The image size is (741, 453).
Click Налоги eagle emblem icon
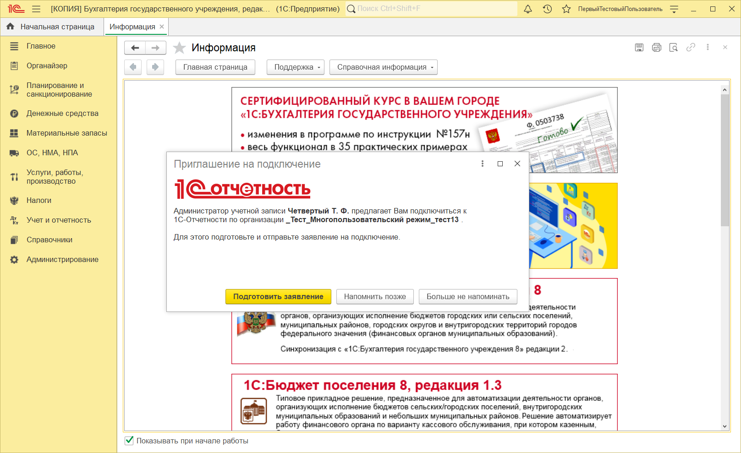tap(14, 200)
